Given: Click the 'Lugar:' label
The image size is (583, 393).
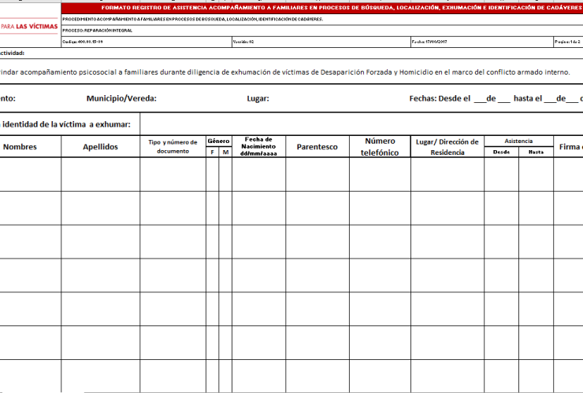Looking at the screenshot, I should coord(258,98).
